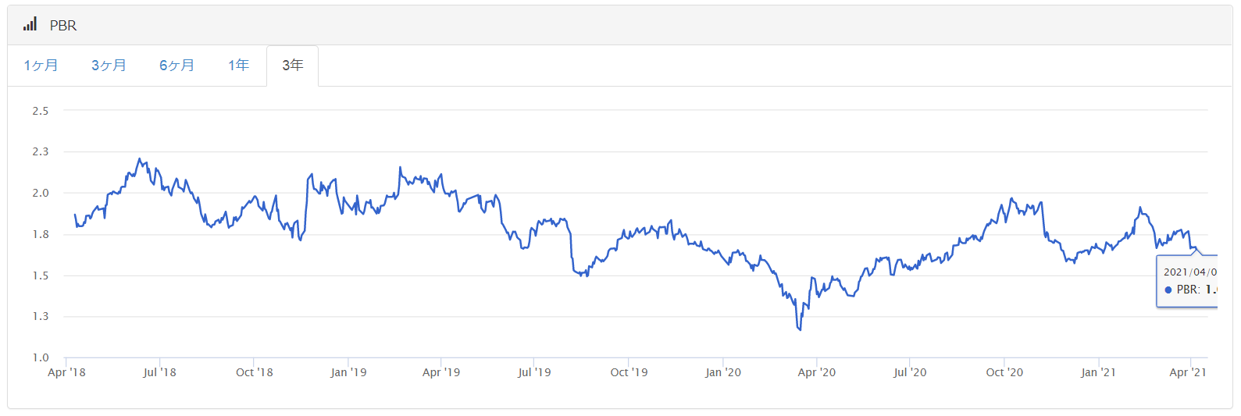Click the PBR panel header title
Image resolution: width=1241 pixels, height=416 pixels.
[x=63, y=25]
